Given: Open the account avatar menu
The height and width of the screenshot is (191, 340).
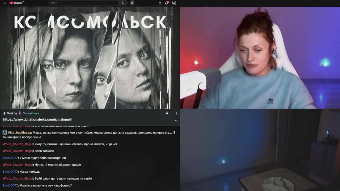Looking at the screenshot, I should click(x=174, y=3).
